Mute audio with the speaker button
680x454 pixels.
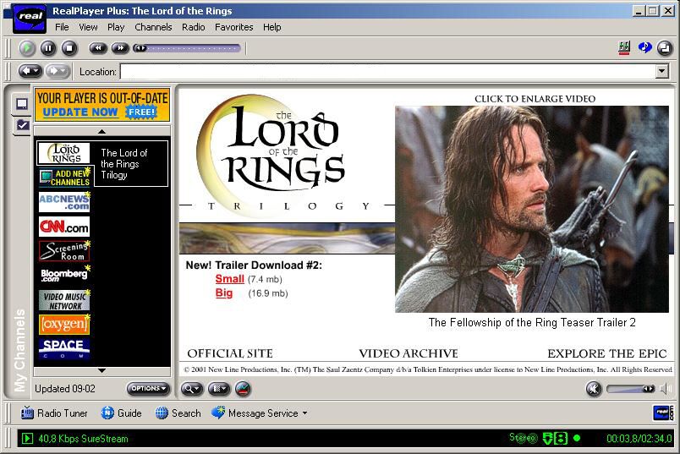[594, 389]
